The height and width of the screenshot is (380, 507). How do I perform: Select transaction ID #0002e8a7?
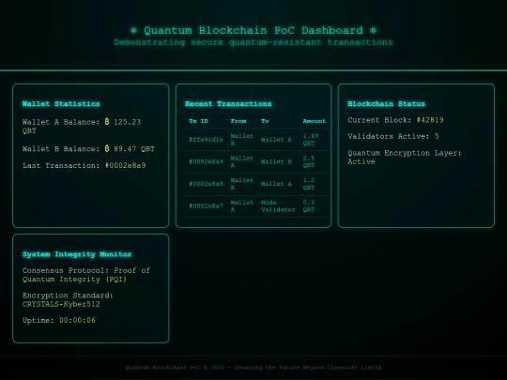tap(206, 205)
